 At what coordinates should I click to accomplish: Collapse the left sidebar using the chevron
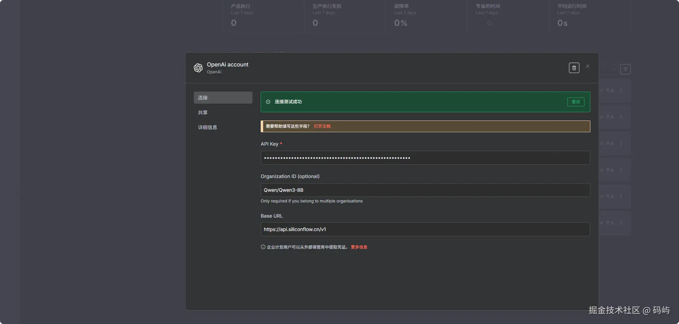click(19, 194)
